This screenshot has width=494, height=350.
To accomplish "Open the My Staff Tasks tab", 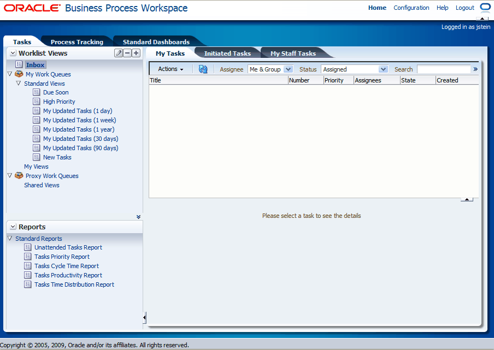I will coord(293,54).
